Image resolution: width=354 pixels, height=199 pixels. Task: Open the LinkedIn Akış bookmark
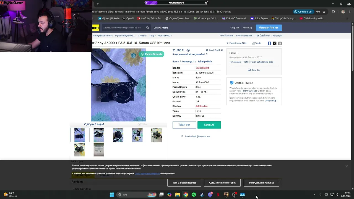coord(109,19)
